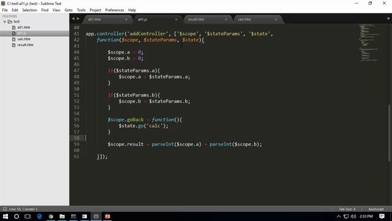Click the 'addController' string on line 41
The image size is (392, 221).
click(x=148, y=34)
